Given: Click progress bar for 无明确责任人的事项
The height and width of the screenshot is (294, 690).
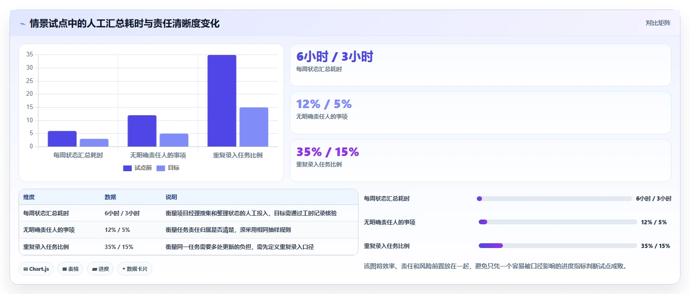Looking at the screenshot, I should pos(558,222).
